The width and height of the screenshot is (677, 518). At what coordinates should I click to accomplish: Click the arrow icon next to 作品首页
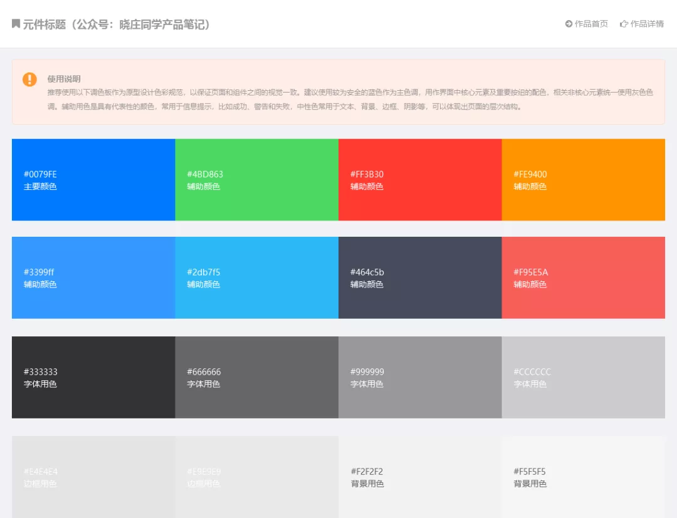coord(569,24)
